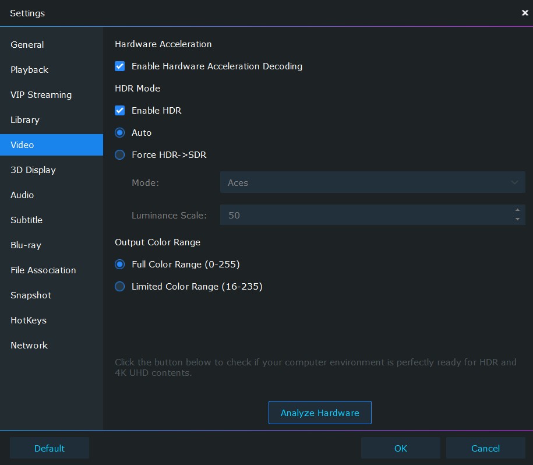Switch to Audio settings
The width and height of the screenshot is (533, 465).
click(51, 195)
